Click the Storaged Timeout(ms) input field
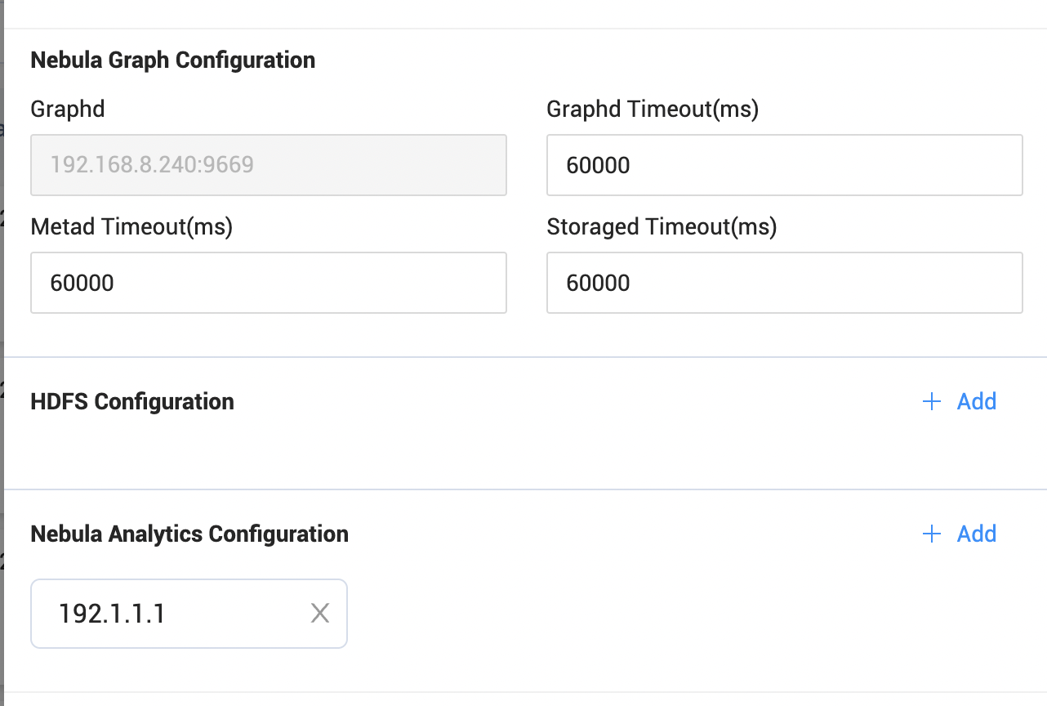 (x=784, y=283)
